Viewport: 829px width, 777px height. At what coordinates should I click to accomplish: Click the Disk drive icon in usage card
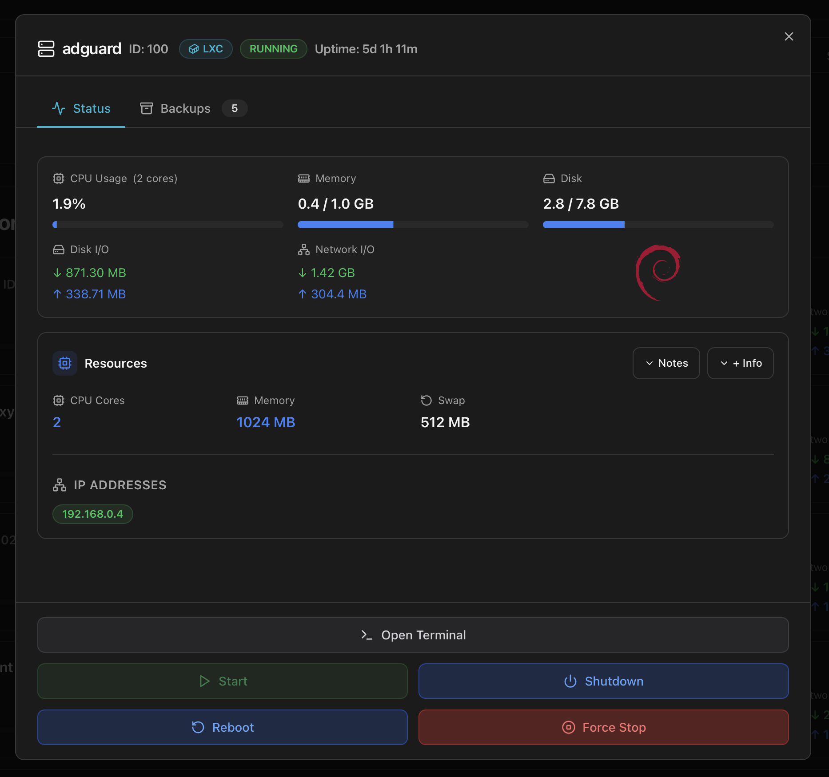549,178
